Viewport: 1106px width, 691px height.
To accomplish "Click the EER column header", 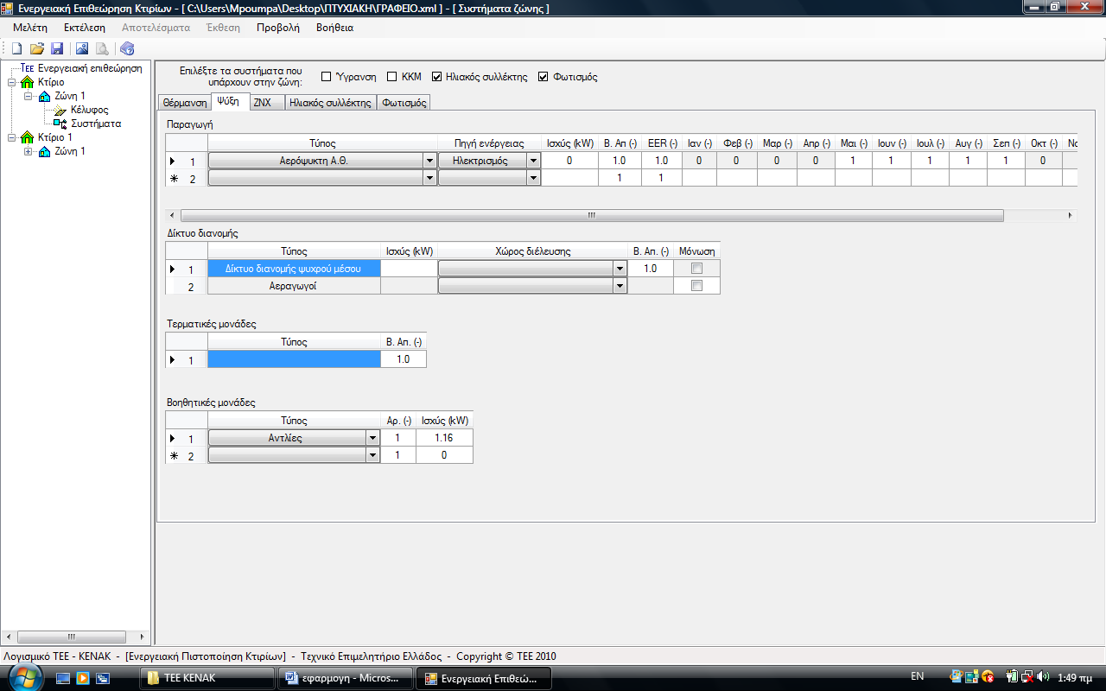I will 661,143.
